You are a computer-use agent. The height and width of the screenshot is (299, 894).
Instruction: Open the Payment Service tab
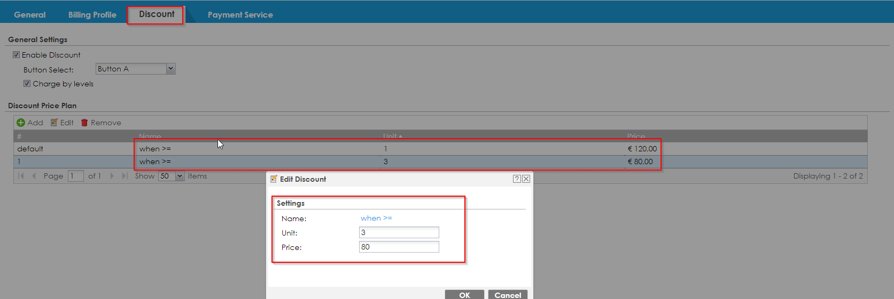coord(240,15)
